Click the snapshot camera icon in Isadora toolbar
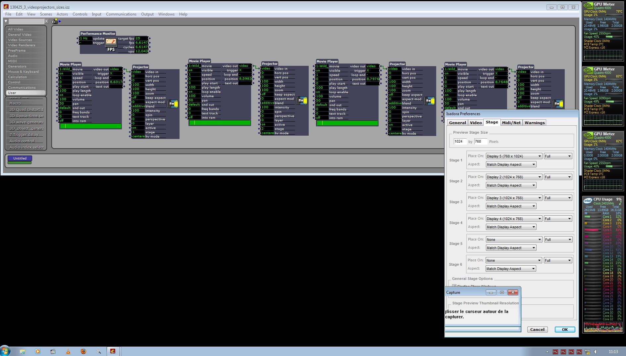Image resolution: width=626 pixels, height=356 pixels. (55, 21)
